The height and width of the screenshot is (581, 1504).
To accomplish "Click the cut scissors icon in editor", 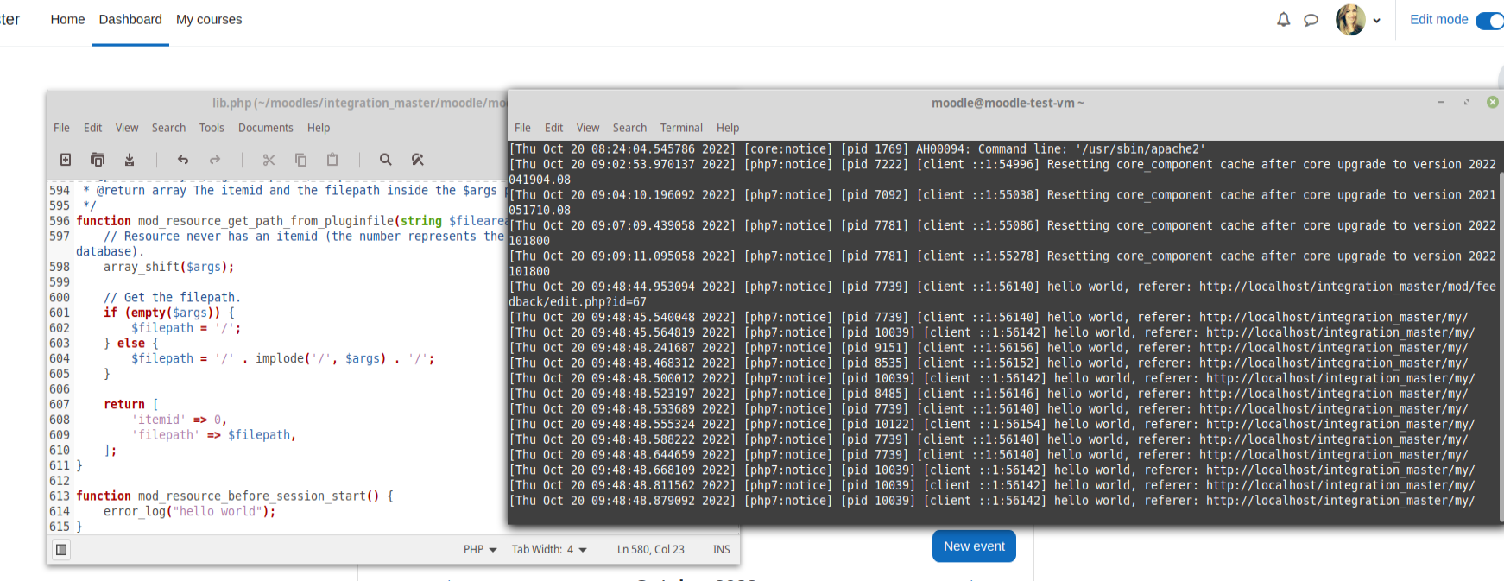I will click(x=269, y=160).
